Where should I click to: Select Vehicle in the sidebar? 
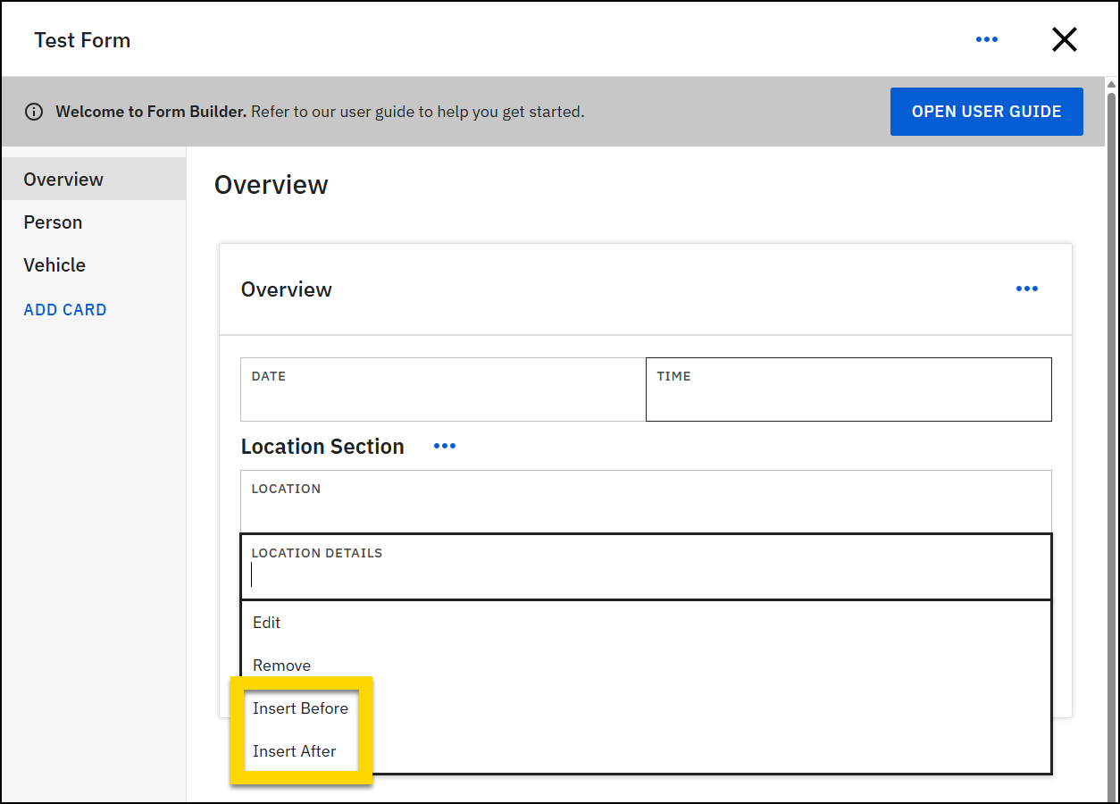54,264
